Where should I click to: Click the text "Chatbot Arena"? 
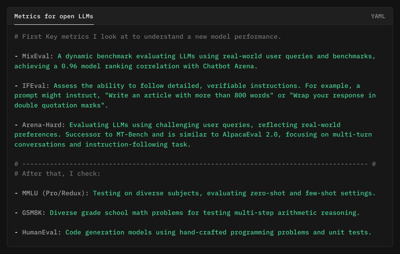[x=228, y=66]
